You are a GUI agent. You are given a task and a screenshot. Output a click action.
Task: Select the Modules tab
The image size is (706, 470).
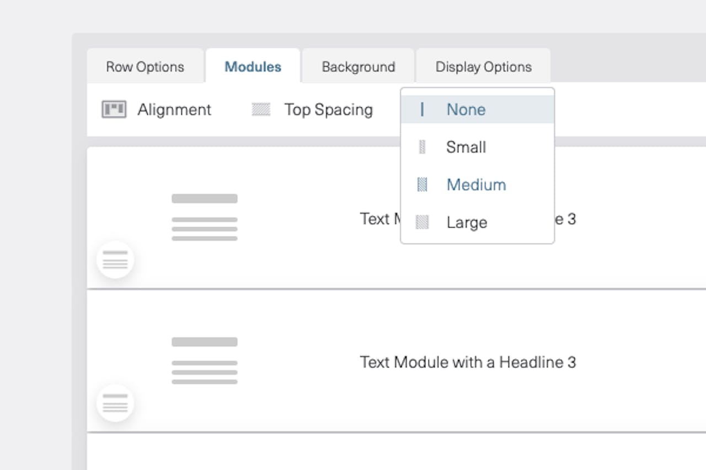253,67
